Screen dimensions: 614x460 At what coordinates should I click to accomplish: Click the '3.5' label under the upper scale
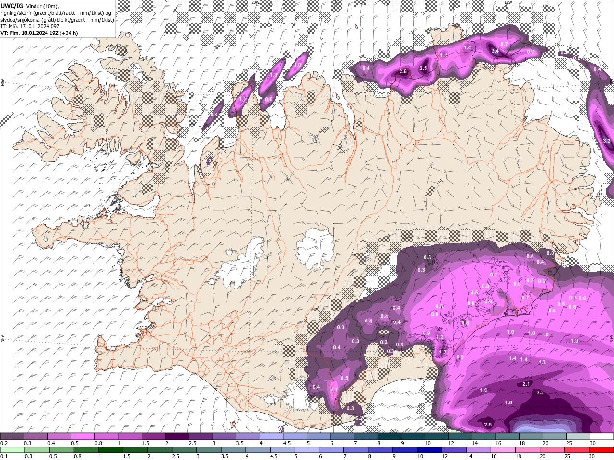pos(239,443)
